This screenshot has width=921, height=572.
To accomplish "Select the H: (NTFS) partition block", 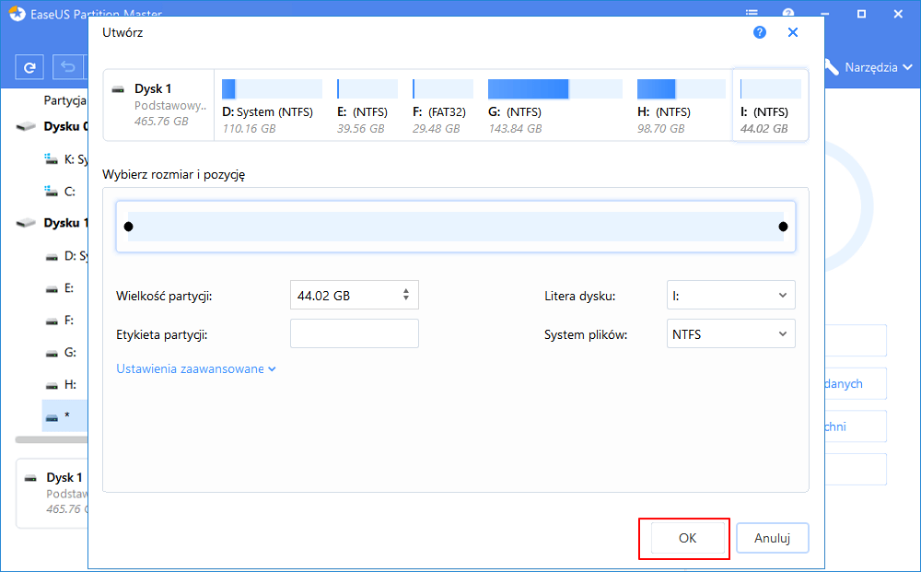I will (x=682, y=106).
